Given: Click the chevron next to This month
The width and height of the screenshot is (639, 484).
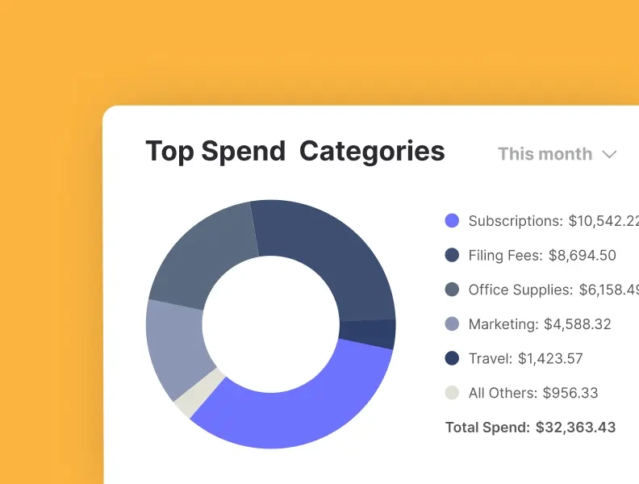Looking at the screenshot, I should tap(610, 154).
